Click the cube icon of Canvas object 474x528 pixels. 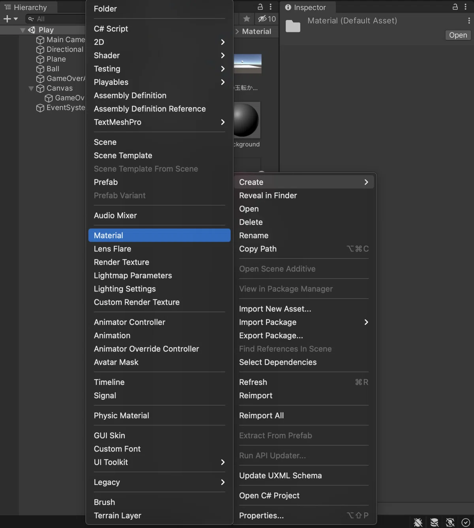(40, 89)
